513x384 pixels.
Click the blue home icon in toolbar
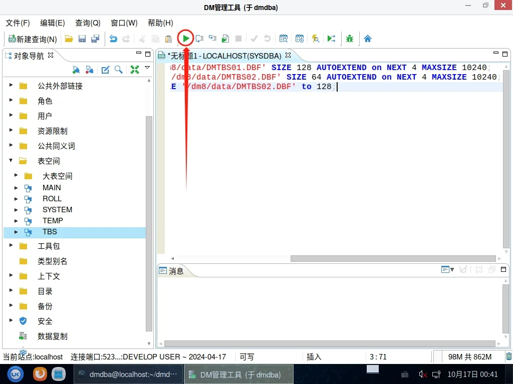[x=368, y=39]
